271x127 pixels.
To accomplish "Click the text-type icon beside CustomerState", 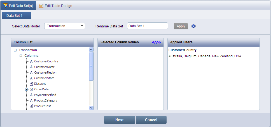I will click(x=31, y=78).
